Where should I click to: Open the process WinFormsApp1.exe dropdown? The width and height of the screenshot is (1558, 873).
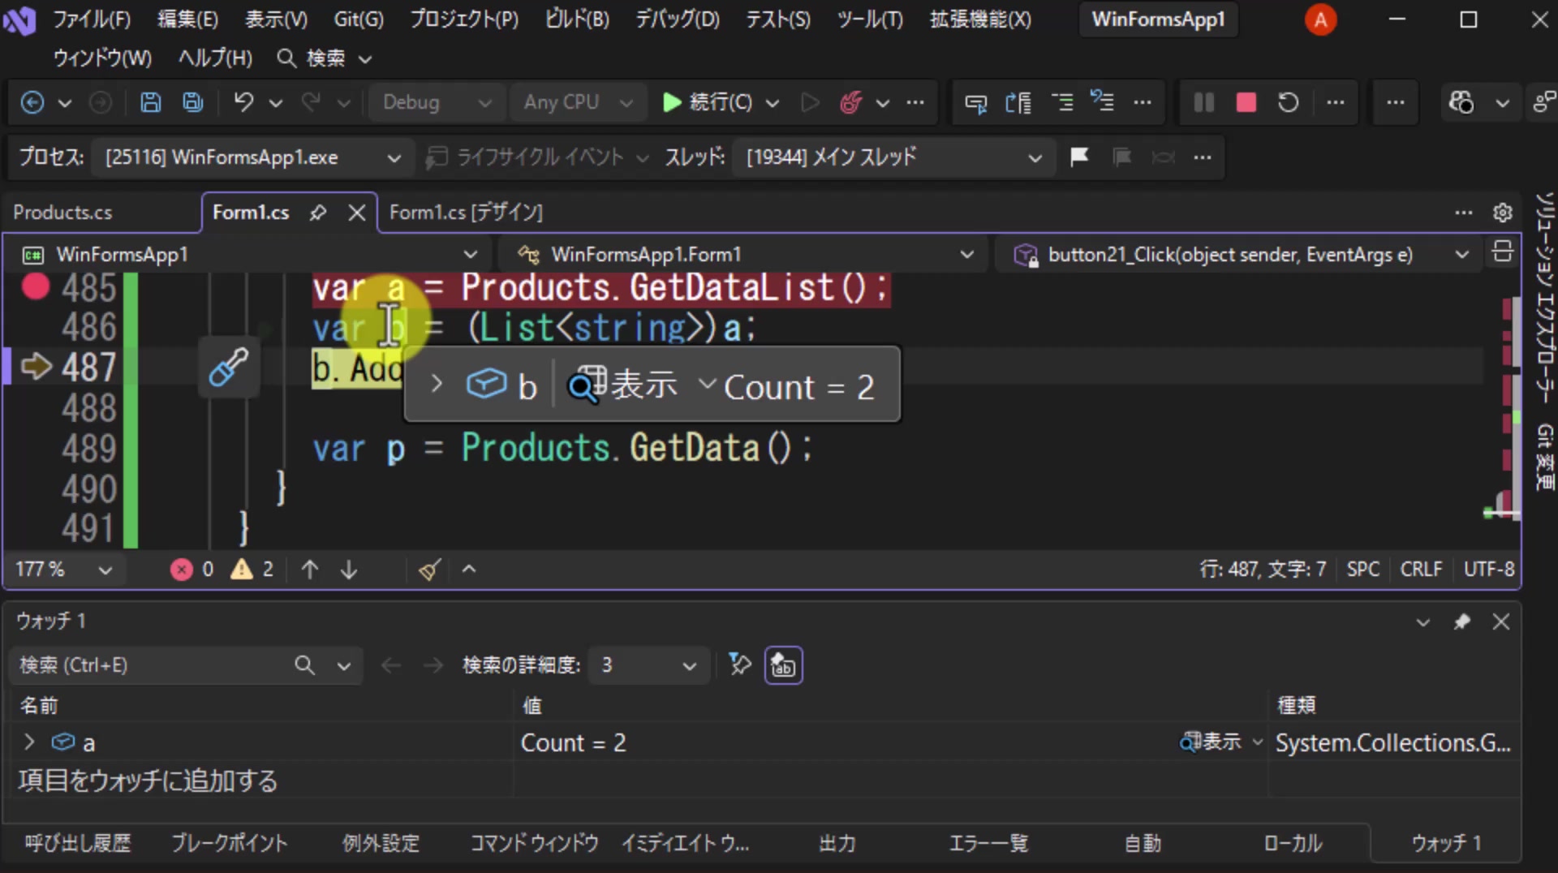click(252, 157)
